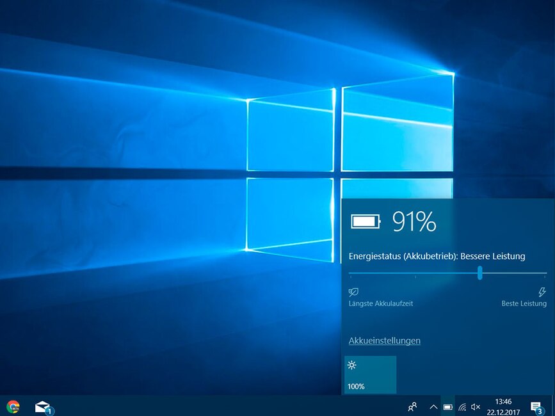Open the People icon in the taskbar

pos(413,406)
